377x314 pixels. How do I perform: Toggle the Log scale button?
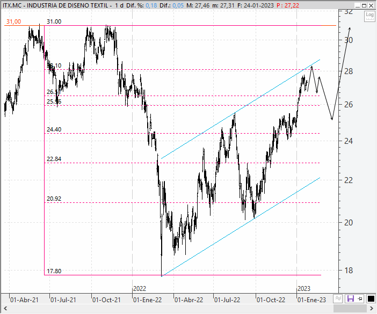tap(369, 16)
